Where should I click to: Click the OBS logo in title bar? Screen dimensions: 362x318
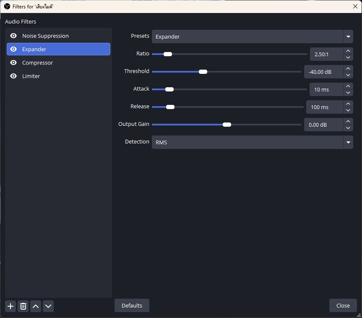click(x=7, y=6)
